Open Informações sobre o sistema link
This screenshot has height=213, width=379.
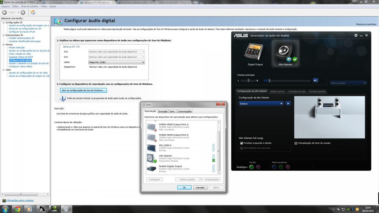(20, 200)
